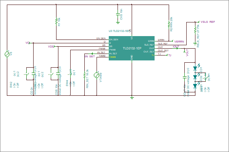Image resolution: width=229 pixels, height=152 pixels.
Task: Click the EN_DEN pin inside the IC
Action: [114, 40]
